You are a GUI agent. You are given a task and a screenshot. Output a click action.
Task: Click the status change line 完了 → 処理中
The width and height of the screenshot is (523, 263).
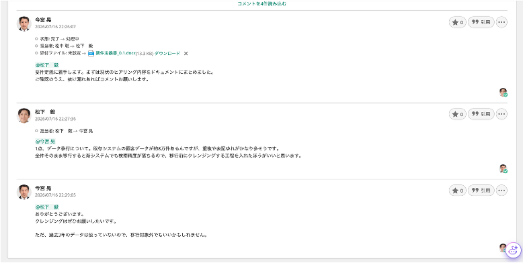(59, 39)
